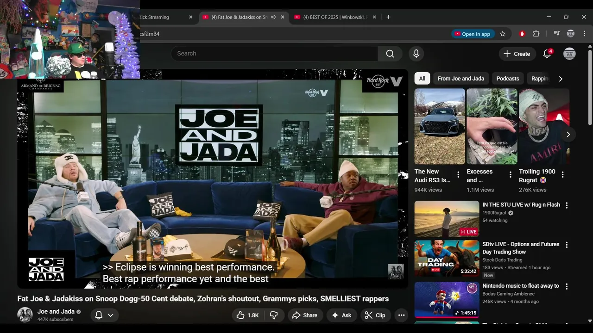Image resolution: width=593 pixels, height=333 pixels.
Task: Open Chrome media controls icon
Action: 557,34
